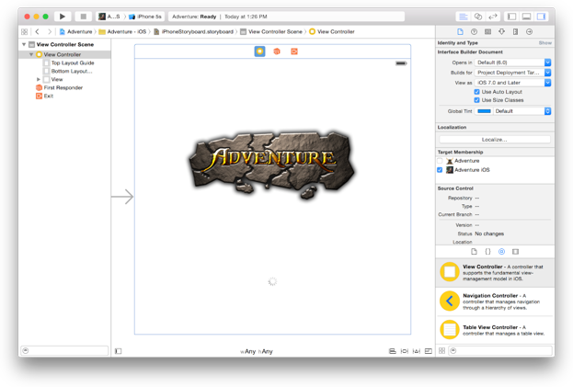
Task: Open the Opens in dropdown
Action: pos(512,63)
